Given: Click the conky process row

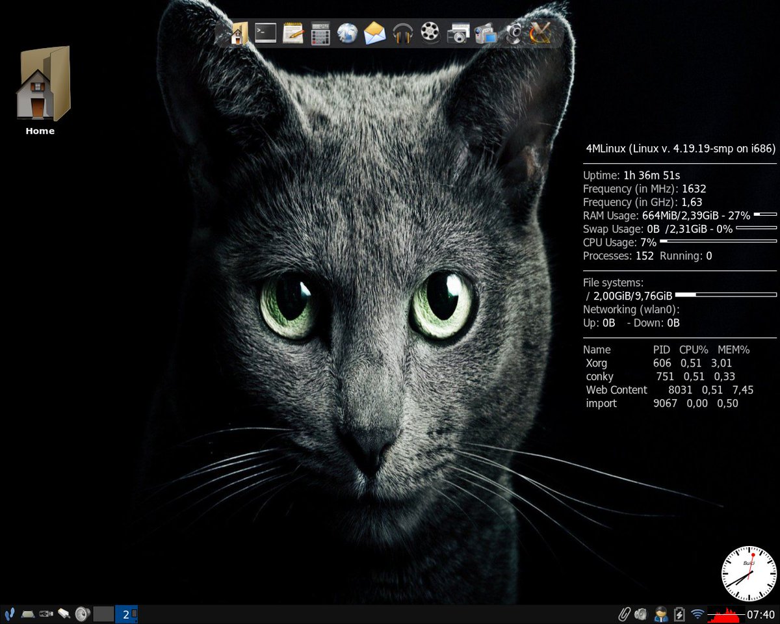Looking at the screenshot, I should (x=660, y=376).
